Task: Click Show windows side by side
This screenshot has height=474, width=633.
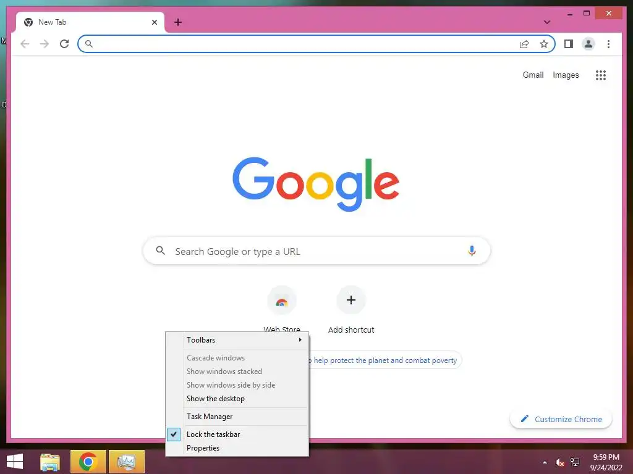Action: tap(237, 385)
